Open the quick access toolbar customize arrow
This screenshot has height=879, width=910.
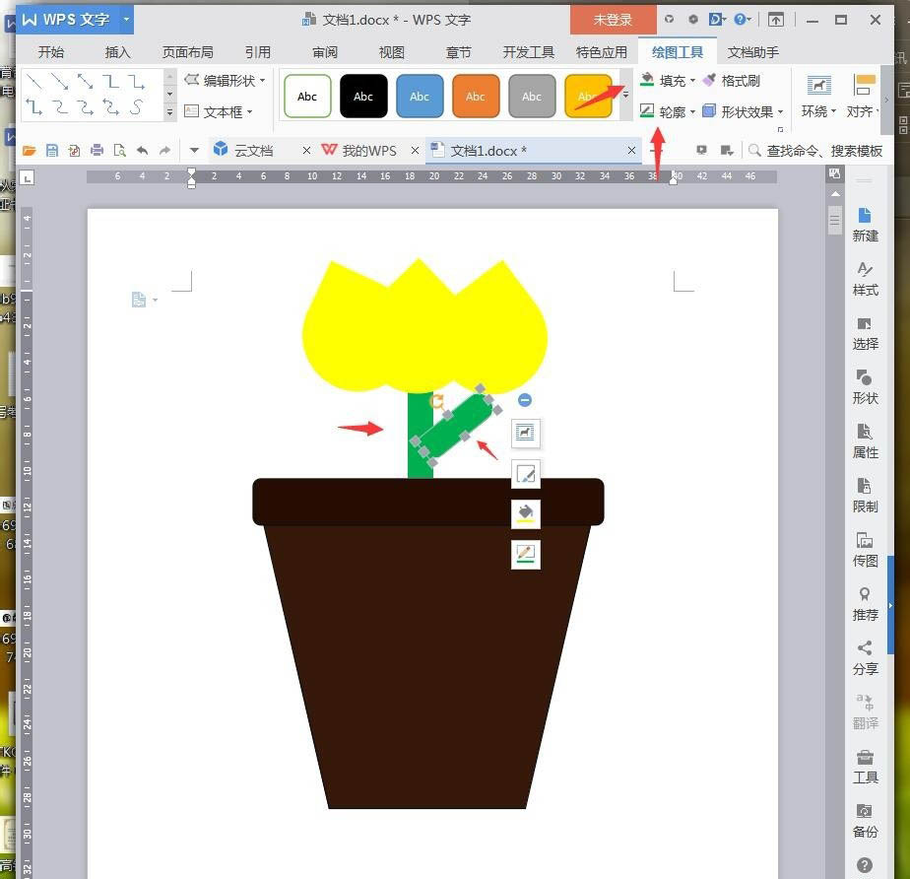194,151
